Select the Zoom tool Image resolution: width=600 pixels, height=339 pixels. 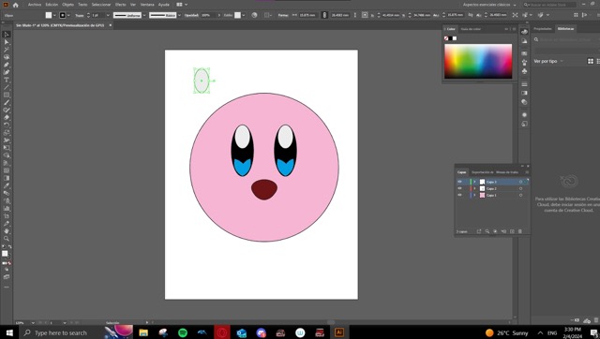coord(7,239)
